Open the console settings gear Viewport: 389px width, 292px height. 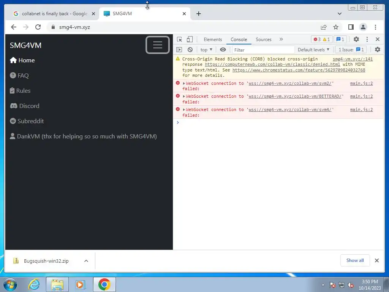coord(378,50)
